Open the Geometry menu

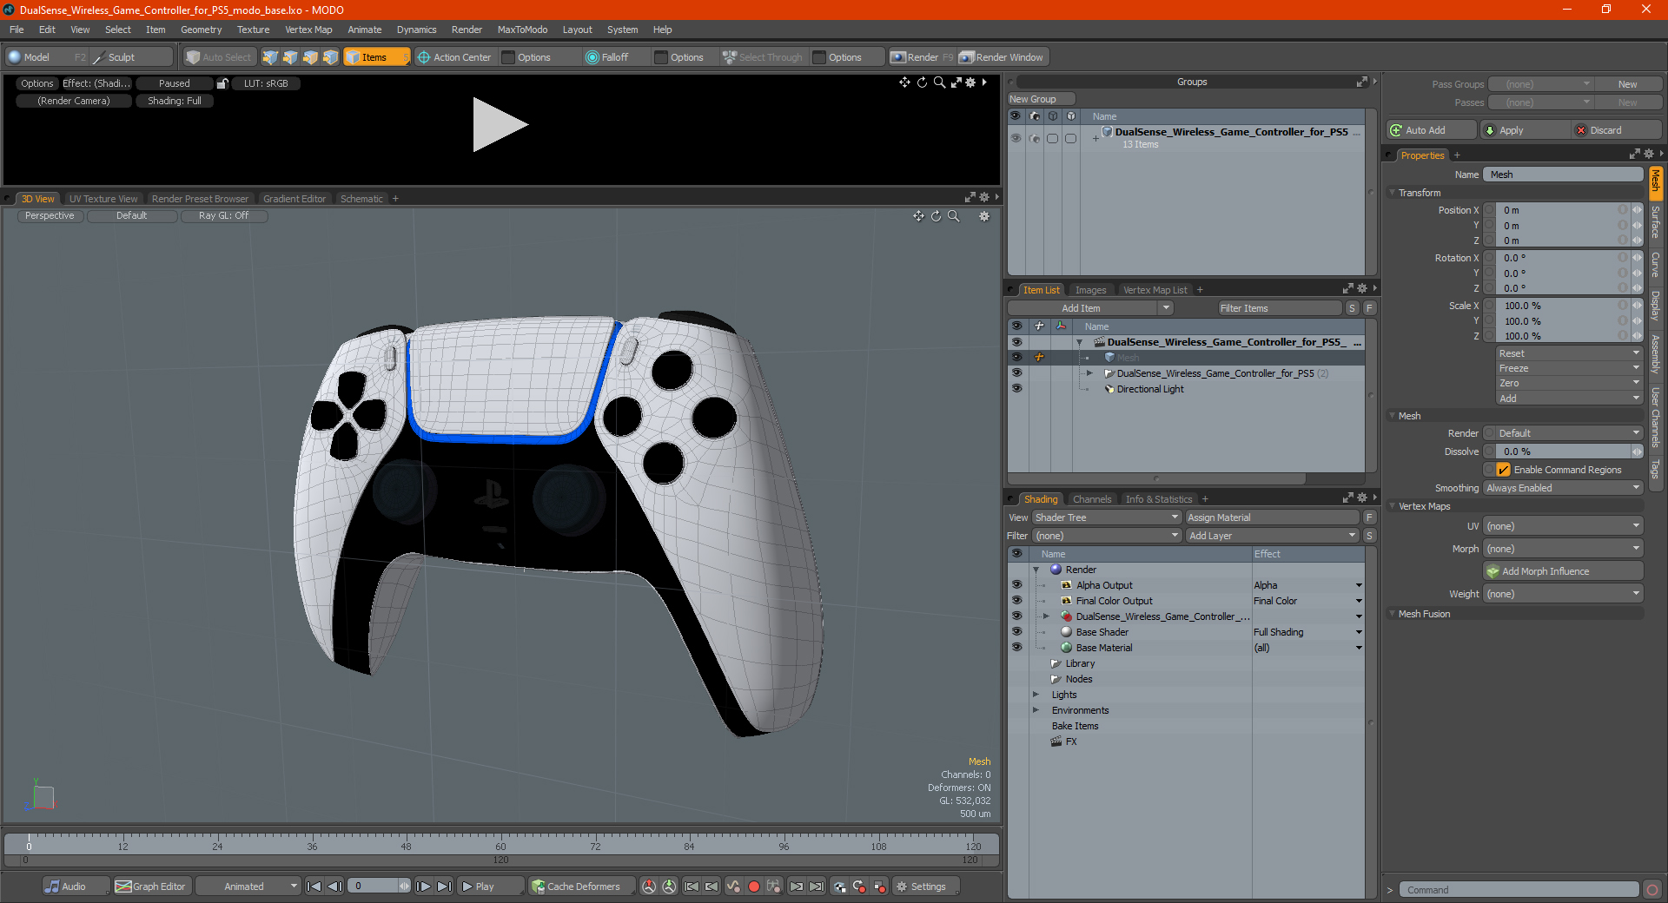click(201, 30)
